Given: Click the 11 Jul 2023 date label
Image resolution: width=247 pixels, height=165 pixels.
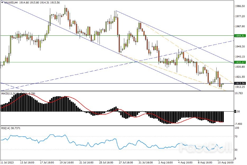Looking at the screenshot, I should click(x=7, y=162).
